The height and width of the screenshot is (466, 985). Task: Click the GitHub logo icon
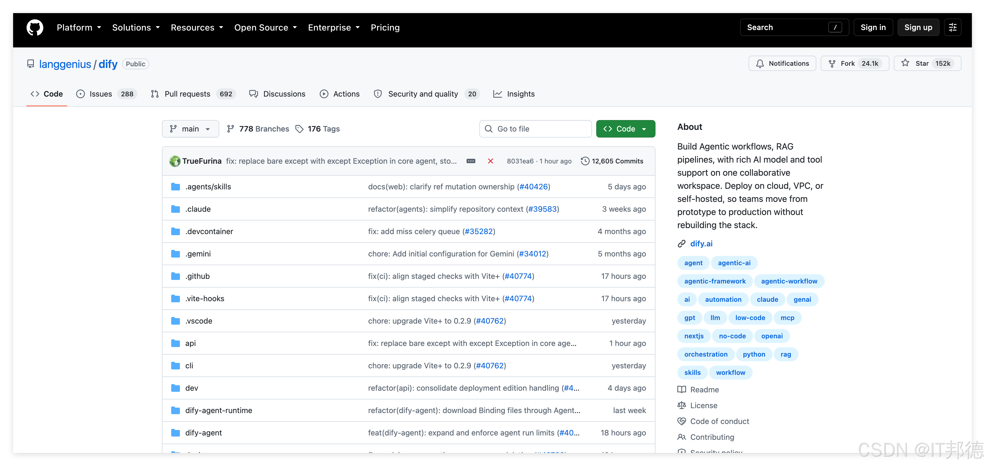(35, 28)
